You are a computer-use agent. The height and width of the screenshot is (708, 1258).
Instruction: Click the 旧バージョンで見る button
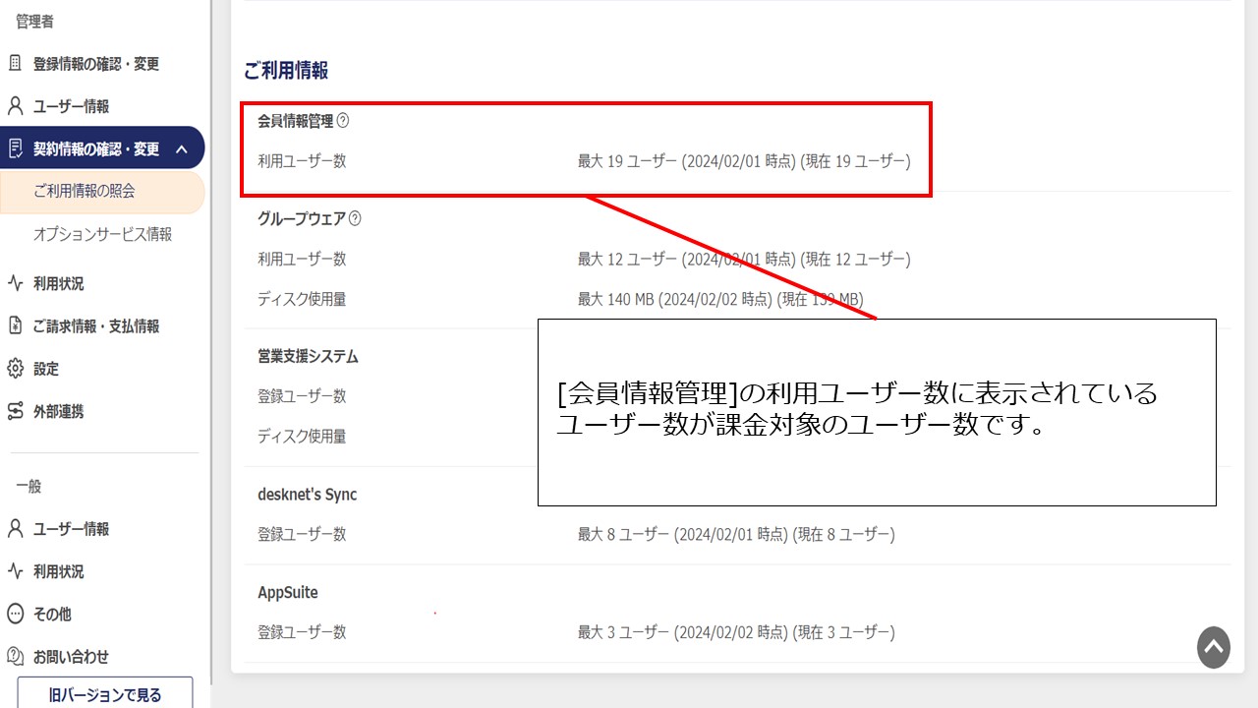pos(104,694)
